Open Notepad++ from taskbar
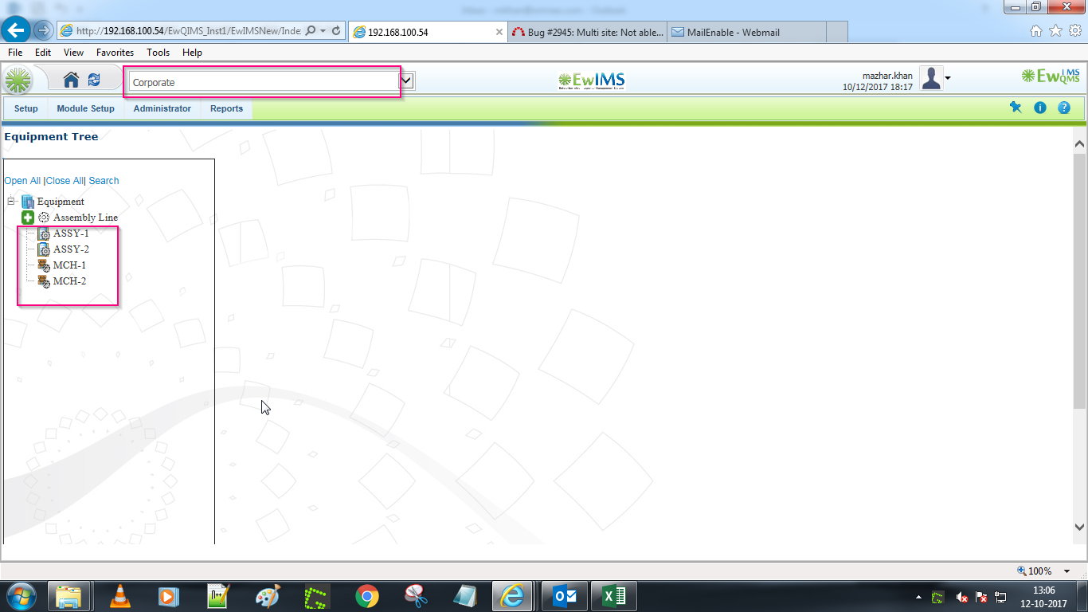The width and height of the screenshot is (1088, 612). tap(218, 596)
